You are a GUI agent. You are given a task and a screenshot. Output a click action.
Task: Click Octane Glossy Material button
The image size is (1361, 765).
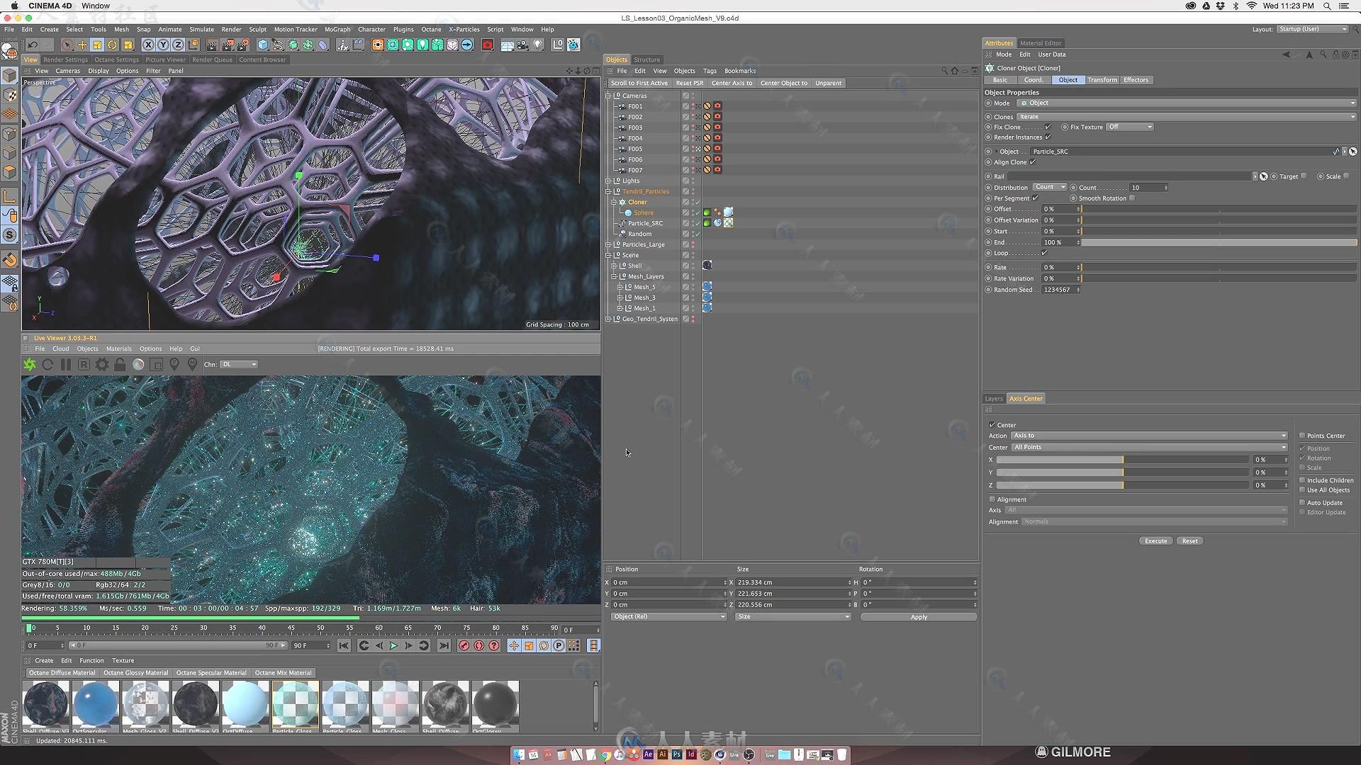(x=136, y=673)
